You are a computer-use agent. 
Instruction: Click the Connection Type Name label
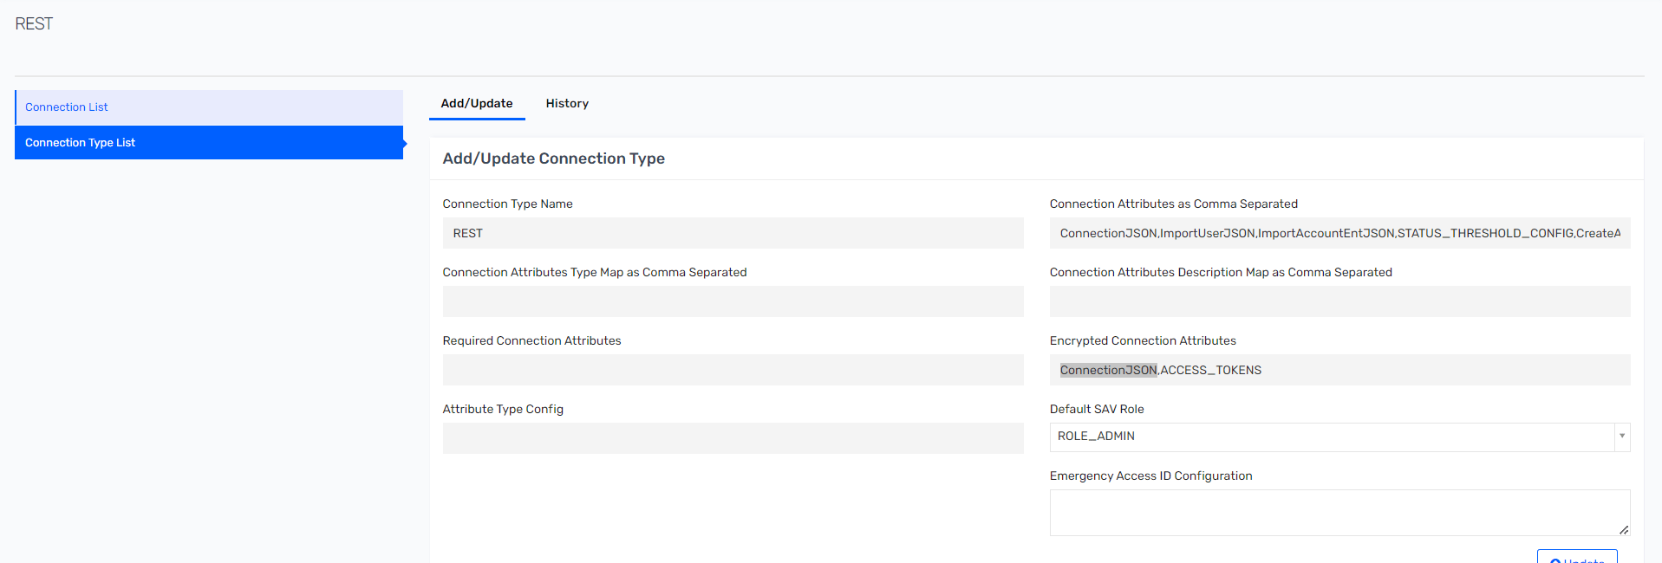click(x=507, y=204)
